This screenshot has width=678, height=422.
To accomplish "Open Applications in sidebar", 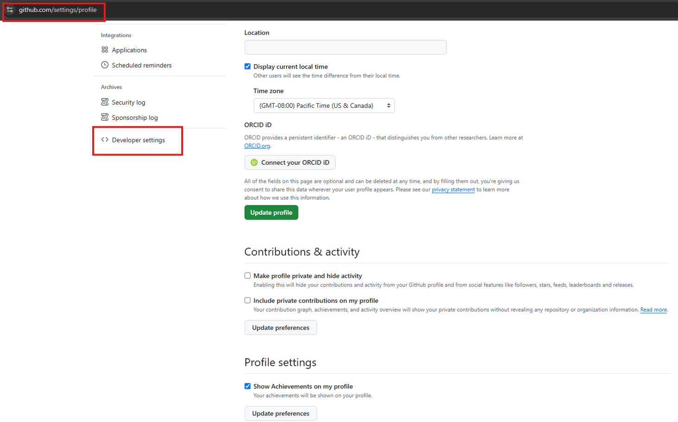I will pyautogui.click(x=129, y=50).
